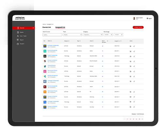Click the red Assign Courses button
Viewport: 159px width, 127px height.
138,27
